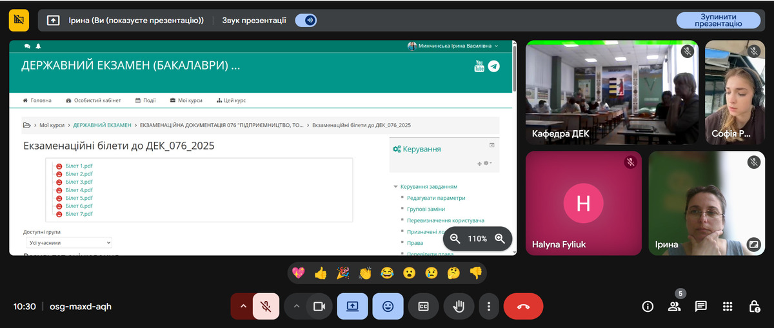
Task: Open the Усі учасники groups dropdown
Action: coord(68,243)
